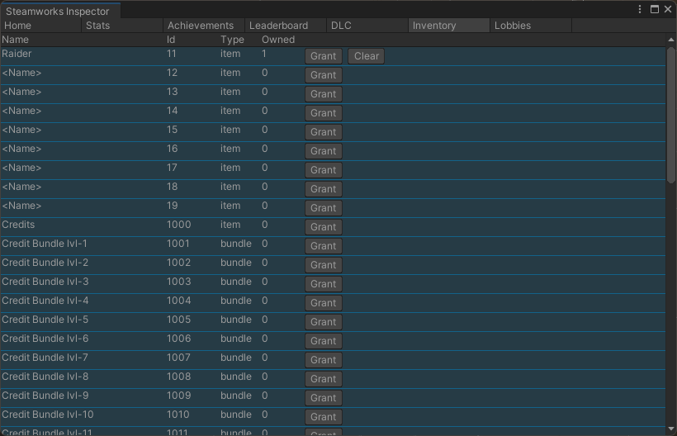Click the scrollbar up arrow
The height and width of the screenshot is (436, 677).
pyautogui.click(x=671, y=40)
